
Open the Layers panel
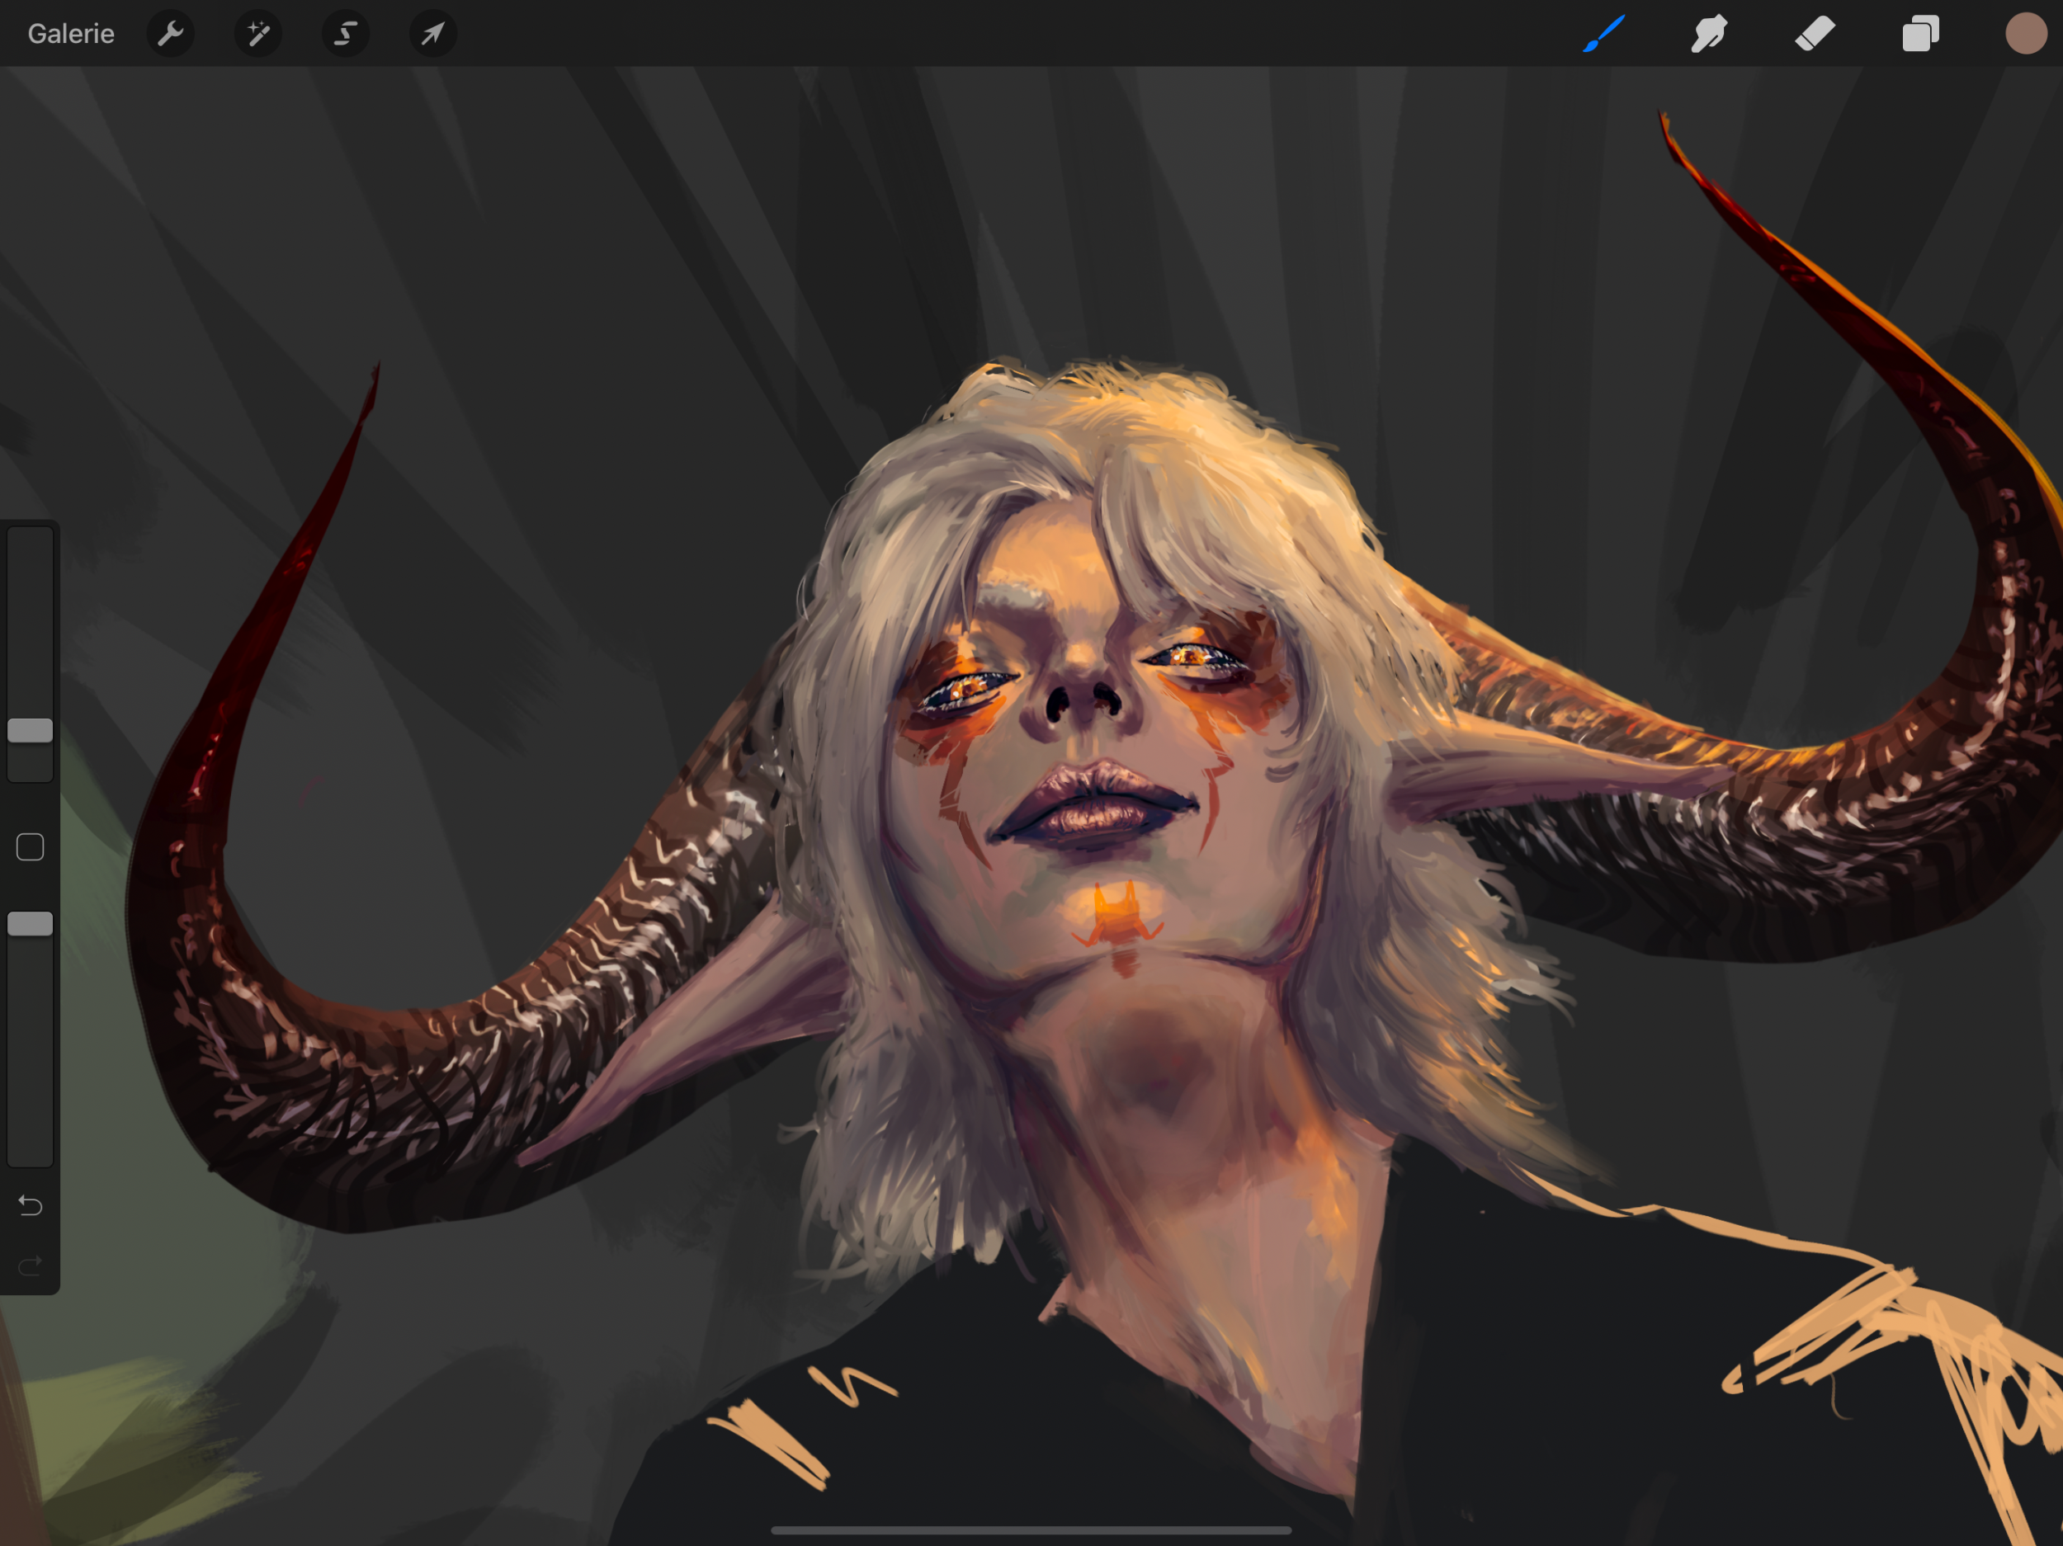click(x=1920, y=35)
